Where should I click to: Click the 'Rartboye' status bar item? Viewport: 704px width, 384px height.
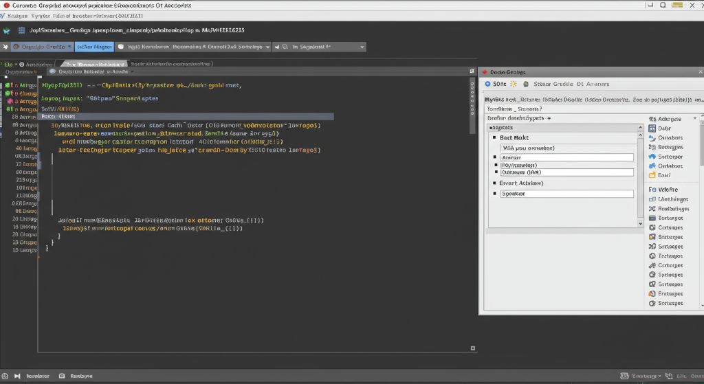click(81, 376)
